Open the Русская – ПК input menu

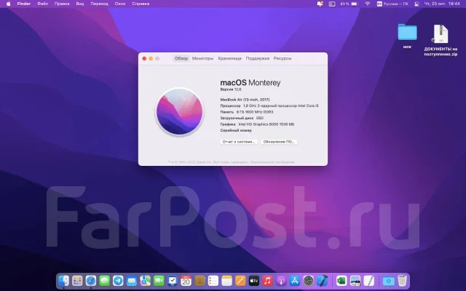click(392, 4)
